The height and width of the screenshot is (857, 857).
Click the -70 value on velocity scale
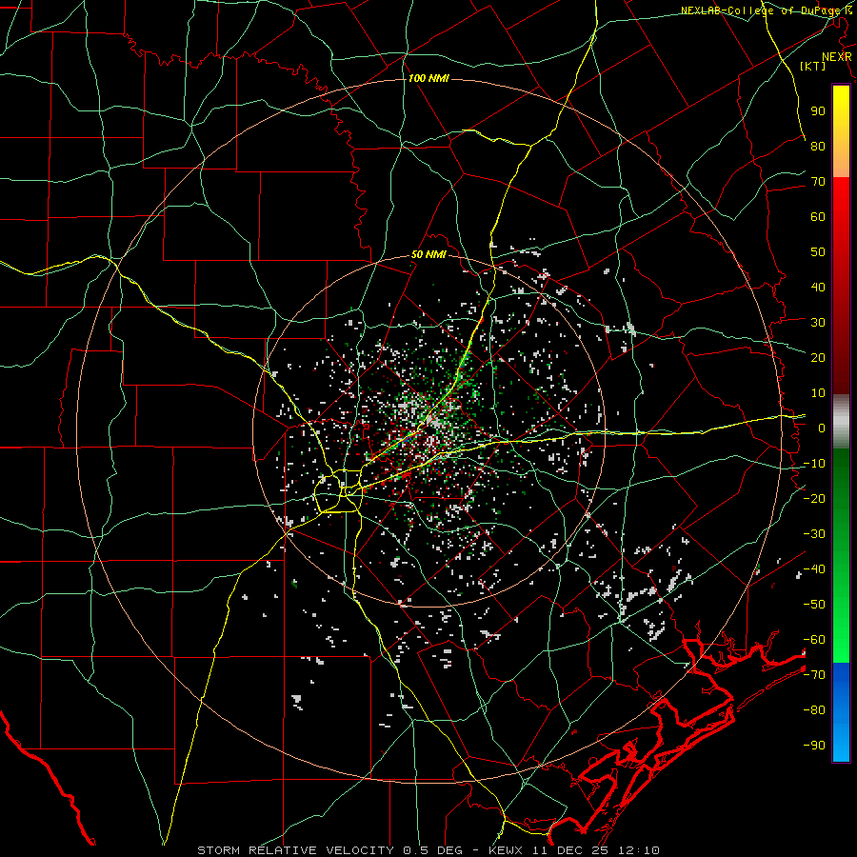click(x=814, y=675)
